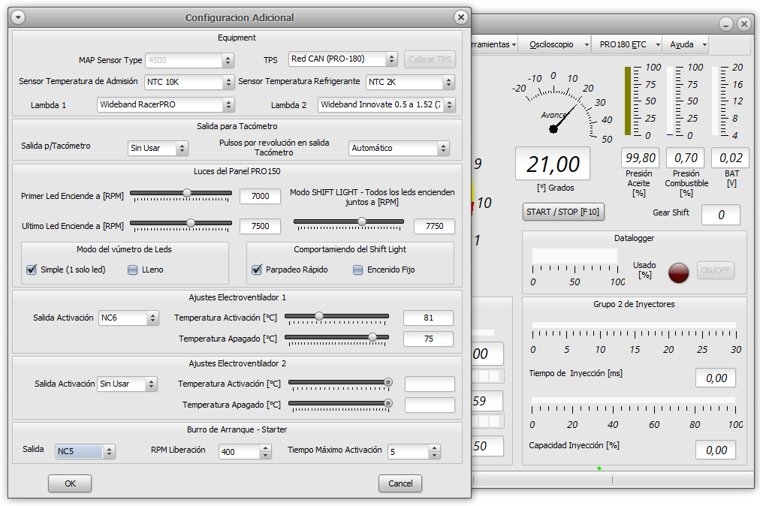Click the Gear Shift value field
This screenshot has height=506, width=760.
tap(721, 215)
